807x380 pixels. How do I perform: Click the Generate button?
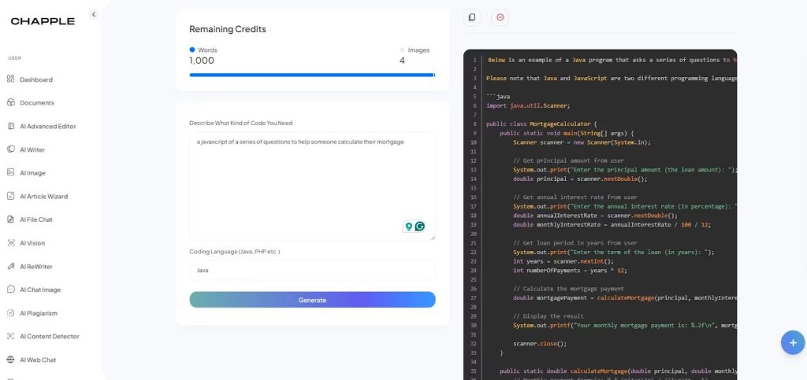point(312,300)
